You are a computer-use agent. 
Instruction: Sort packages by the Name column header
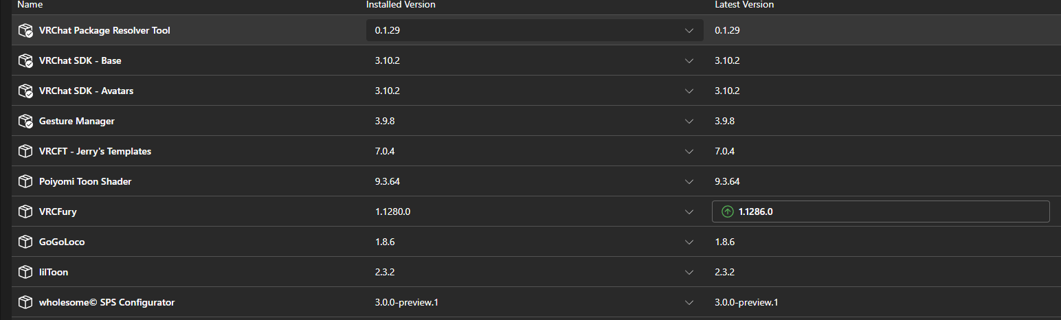[x=30, y=5]
